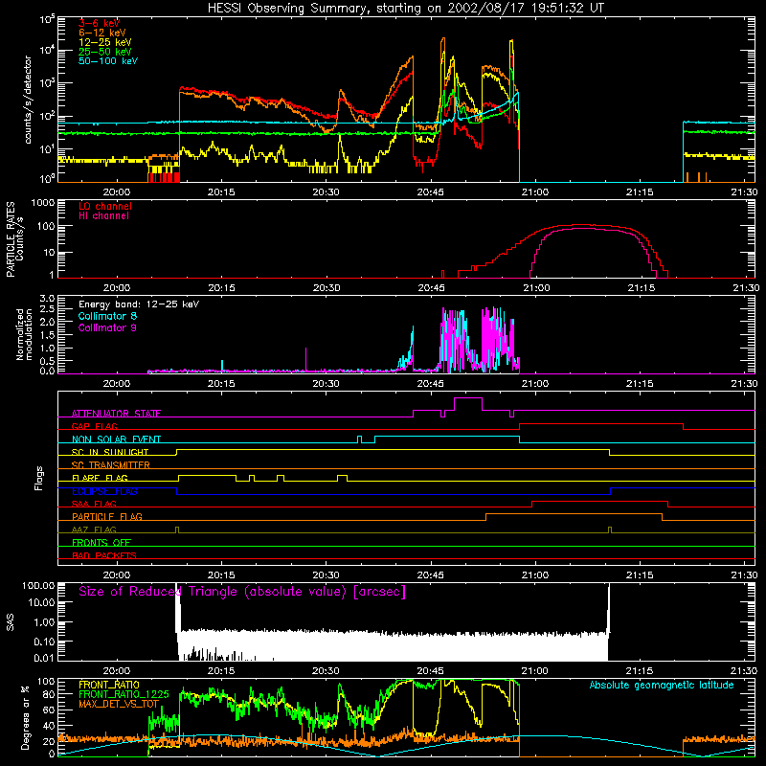Select the 25-50 keV legend label
The width and height of the screenshot is (766, 766).
coord(104,52)
